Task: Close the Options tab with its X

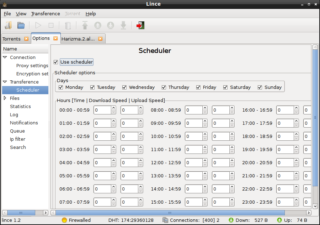Action: coord(55,38)
